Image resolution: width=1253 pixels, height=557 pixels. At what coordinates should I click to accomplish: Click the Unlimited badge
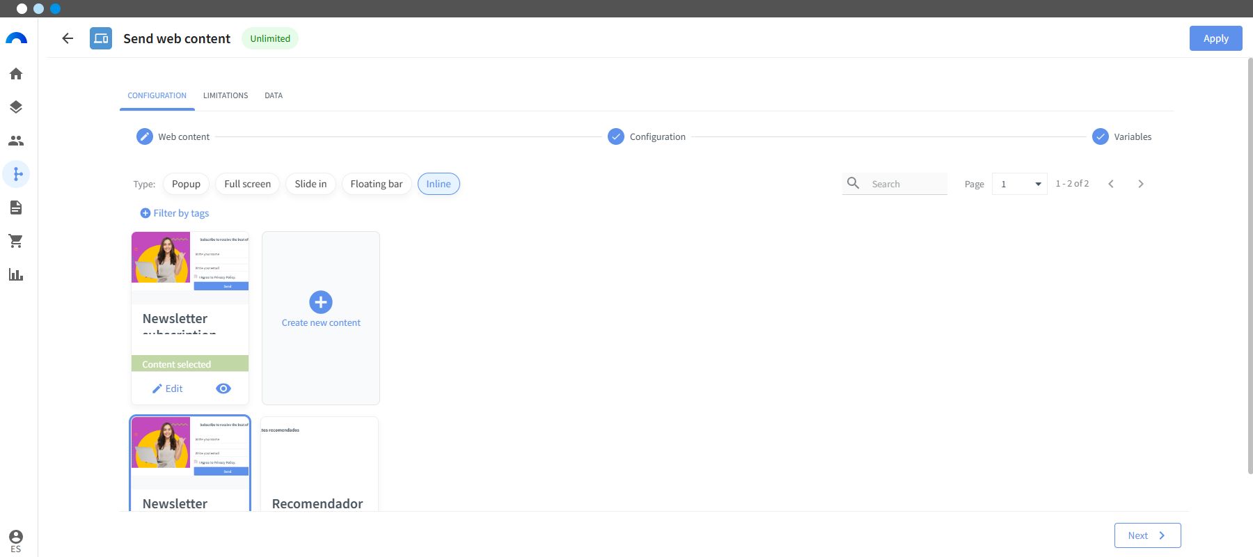click(x=270, y=38)
